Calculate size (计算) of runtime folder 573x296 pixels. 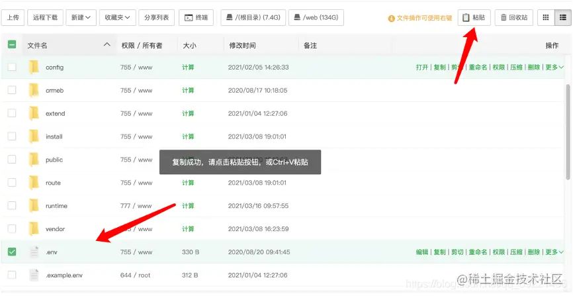(188, 206)
